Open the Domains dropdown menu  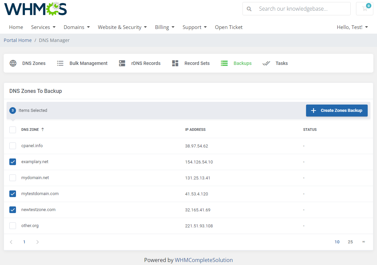[x=77, y=27]
